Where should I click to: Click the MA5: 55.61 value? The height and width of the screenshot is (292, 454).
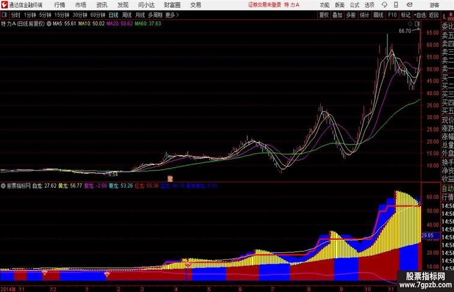pos(64,24)
